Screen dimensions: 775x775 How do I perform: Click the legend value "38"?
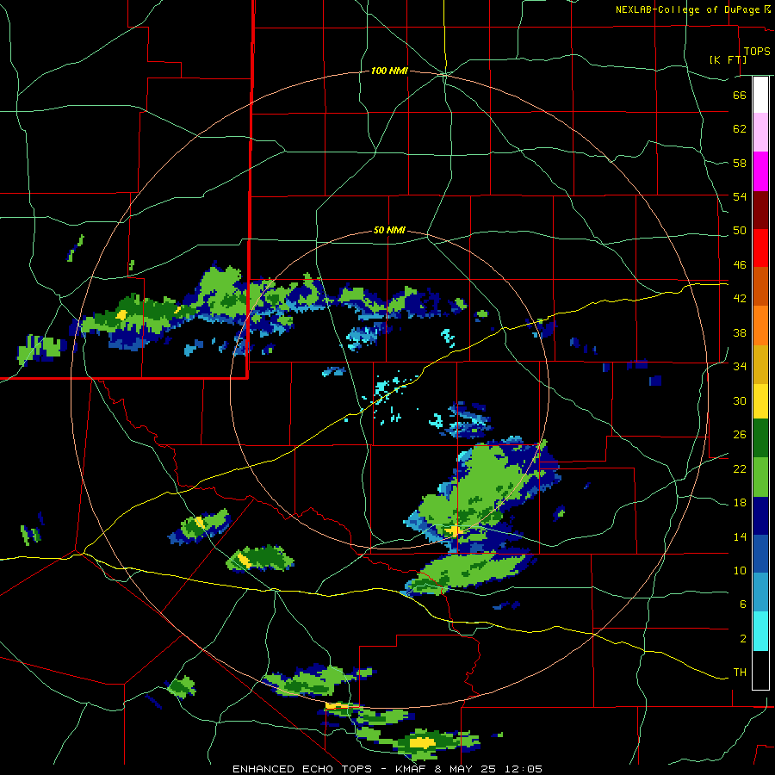[x=740, y=332]
